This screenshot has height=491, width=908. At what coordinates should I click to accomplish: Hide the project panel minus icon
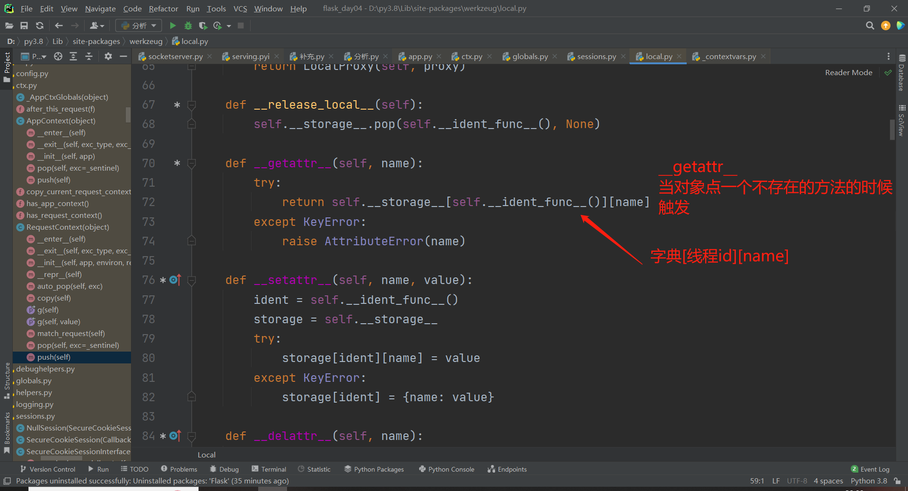click(123, 56)
